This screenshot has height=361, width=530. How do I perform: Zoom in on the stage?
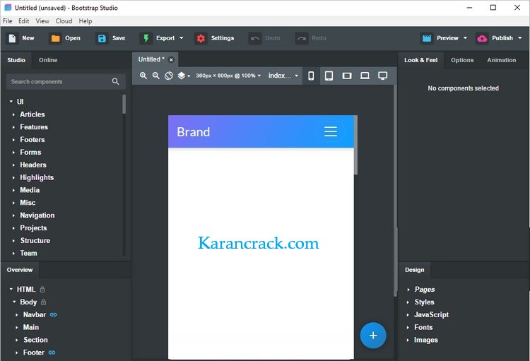[143, 76]
